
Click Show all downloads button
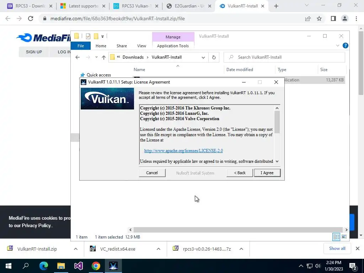coord(337,248)
